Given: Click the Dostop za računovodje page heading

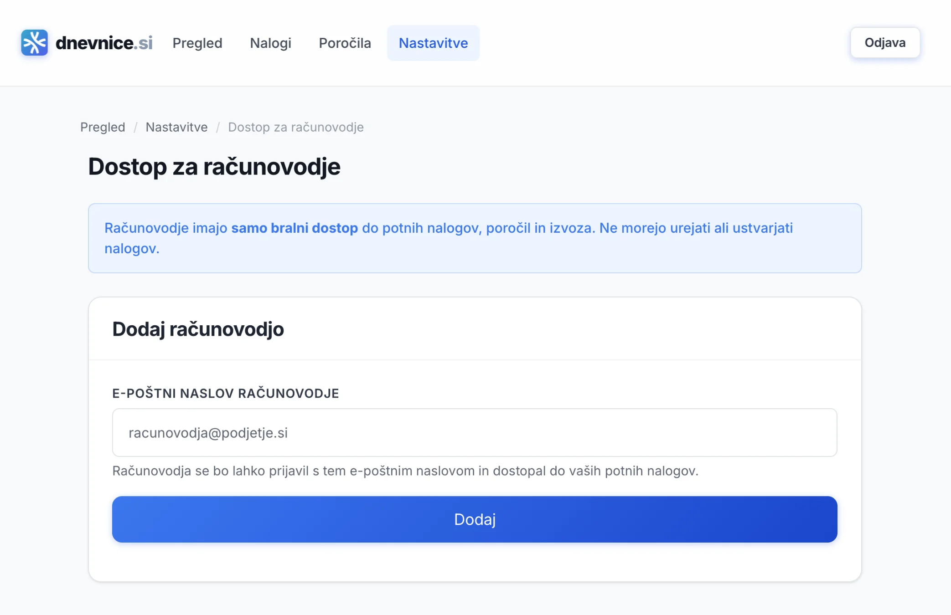Looking at the screenshot, I should [214, 166].
